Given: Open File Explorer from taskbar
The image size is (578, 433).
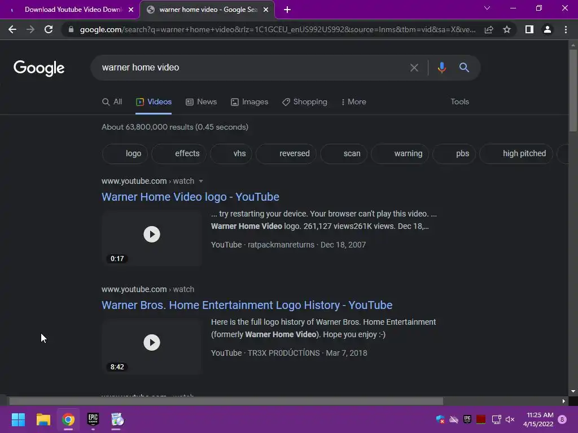Looking at the screenshot, I should pyautogui.click(x=43, y=419).
